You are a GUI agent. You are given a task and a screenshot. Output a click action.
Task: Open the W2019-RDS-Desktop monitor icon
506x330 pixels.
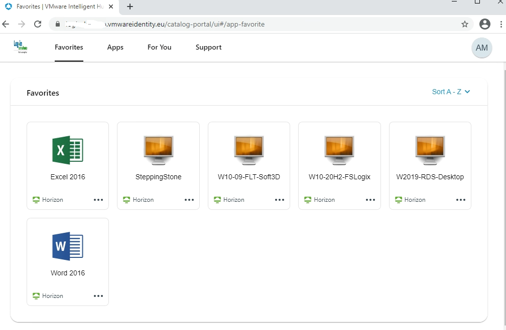tap(430, 150)
